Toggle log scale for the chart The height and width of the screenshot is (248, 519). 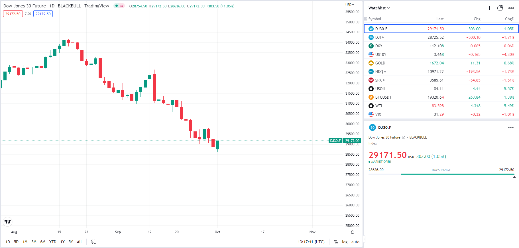(x=345, y=242)
